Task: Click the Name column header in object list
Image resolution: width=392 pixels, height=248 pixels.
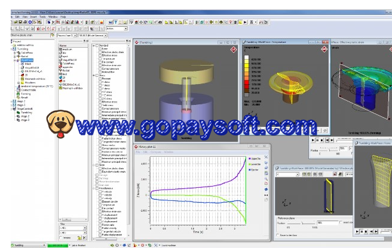Action: point(73,45)
